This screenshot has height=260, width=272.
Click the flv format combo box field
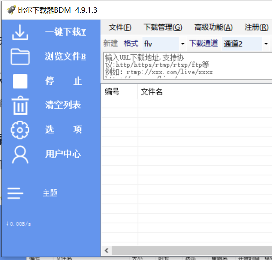click(161, 44)
